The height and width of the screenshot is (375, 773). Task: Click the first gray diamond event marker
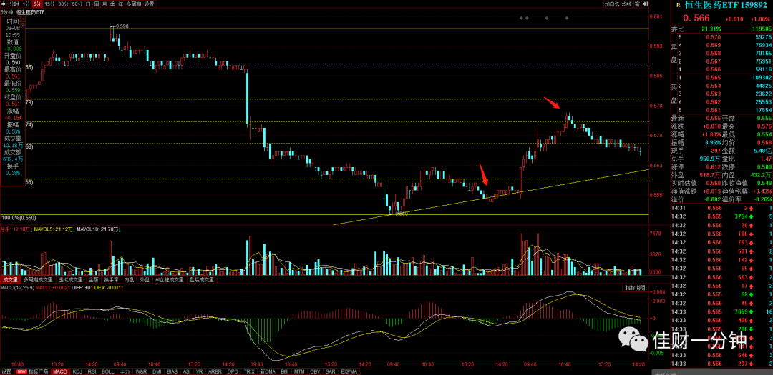coord(522,18)
